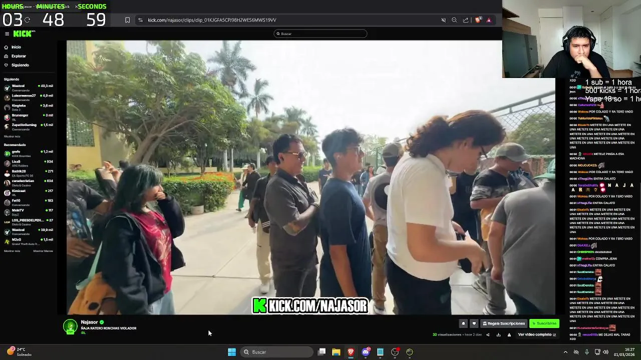Open the Badrik28 channel
This screenshot has width=641, height=360.
tap(29, 173)
